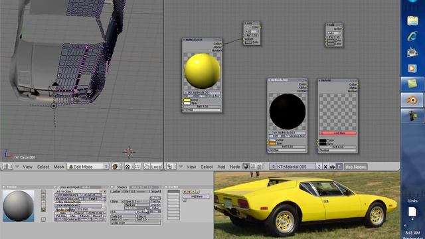Select the texture nodes icon
This screenshot has height=239, width=425.
point(260,167)
